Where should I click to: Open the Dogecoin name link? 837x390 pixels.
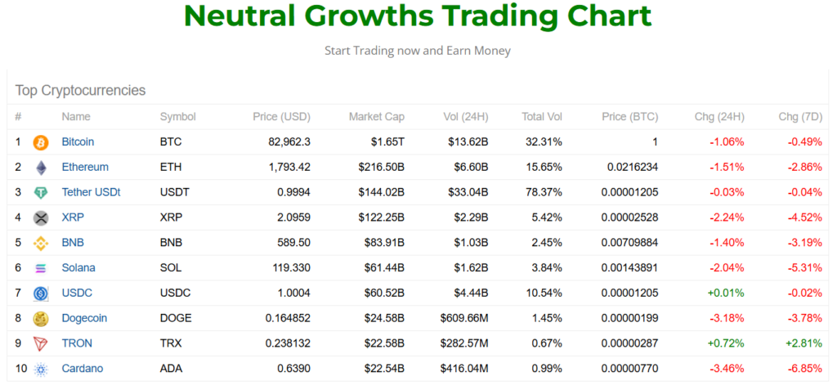pyautogui.click(x=84, y=318)
